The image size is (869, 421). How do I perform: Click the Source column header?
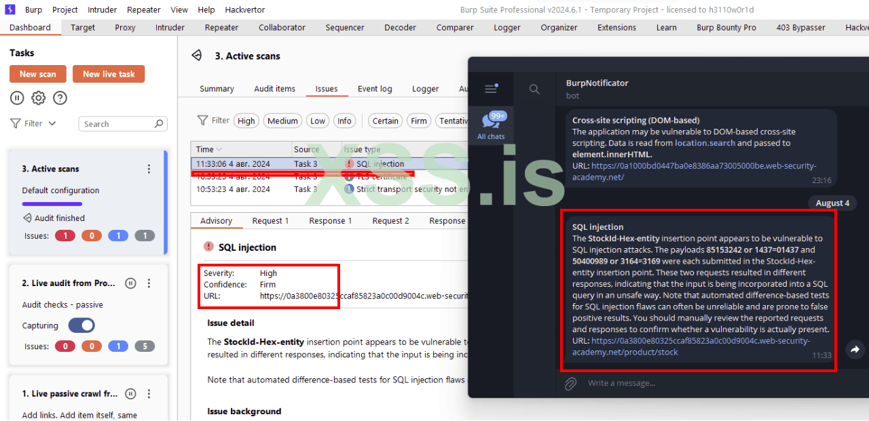(x=316, y=149)
